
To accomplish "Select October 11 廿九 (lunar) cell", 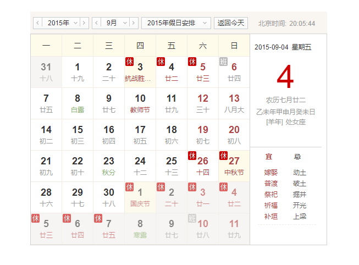I will click(234, 229).
